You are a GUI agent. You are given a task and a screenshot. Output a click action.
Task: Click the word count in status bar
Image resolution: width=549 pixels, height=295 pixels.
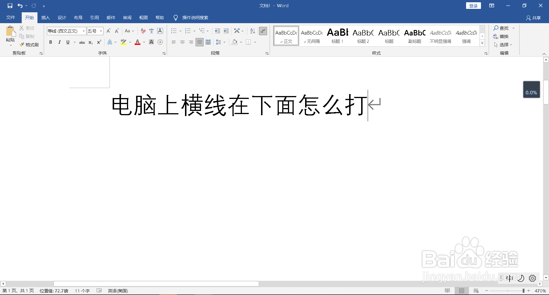tap(82, 291)
